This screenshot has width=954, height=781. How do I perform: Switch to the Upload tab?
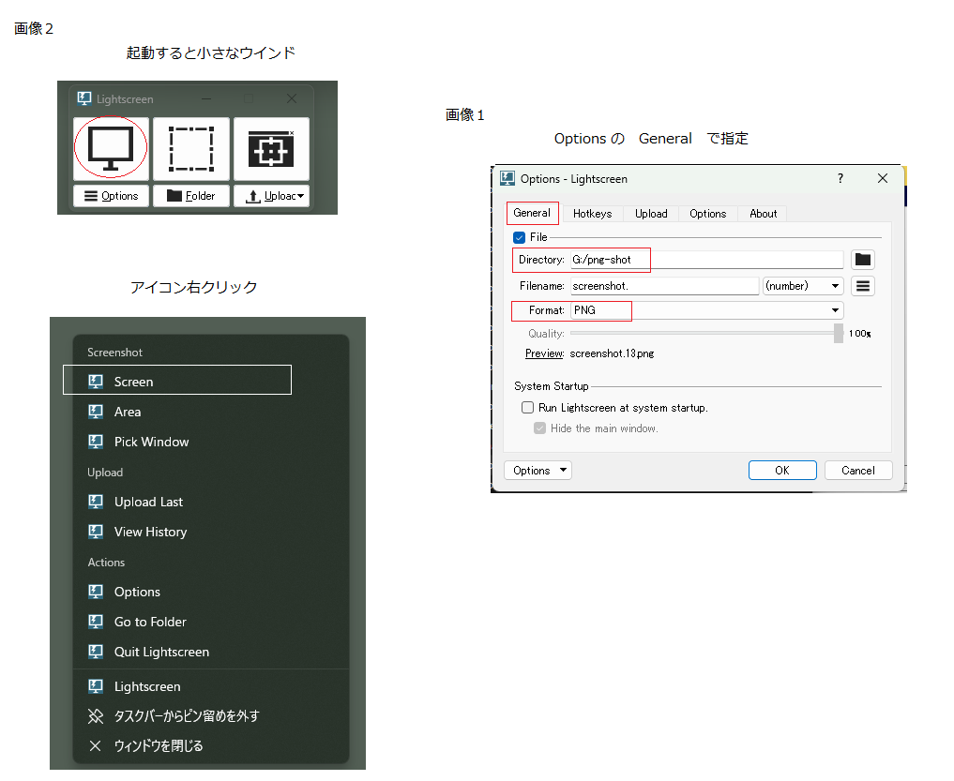651,214
